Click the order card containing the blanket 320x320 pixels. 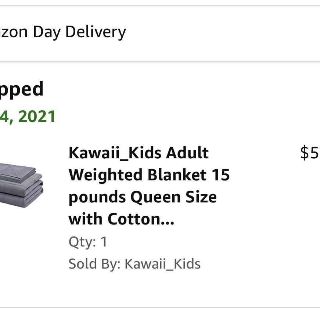coord(160,184)
